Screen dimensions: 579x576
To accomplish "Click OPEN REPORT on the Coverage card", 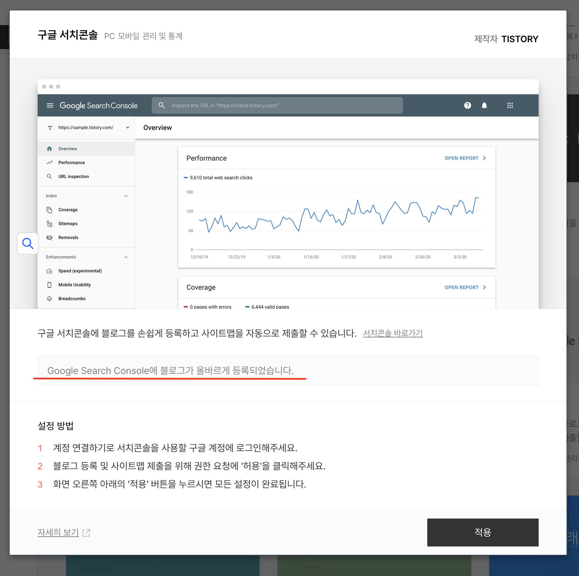I will coord(461,287).
